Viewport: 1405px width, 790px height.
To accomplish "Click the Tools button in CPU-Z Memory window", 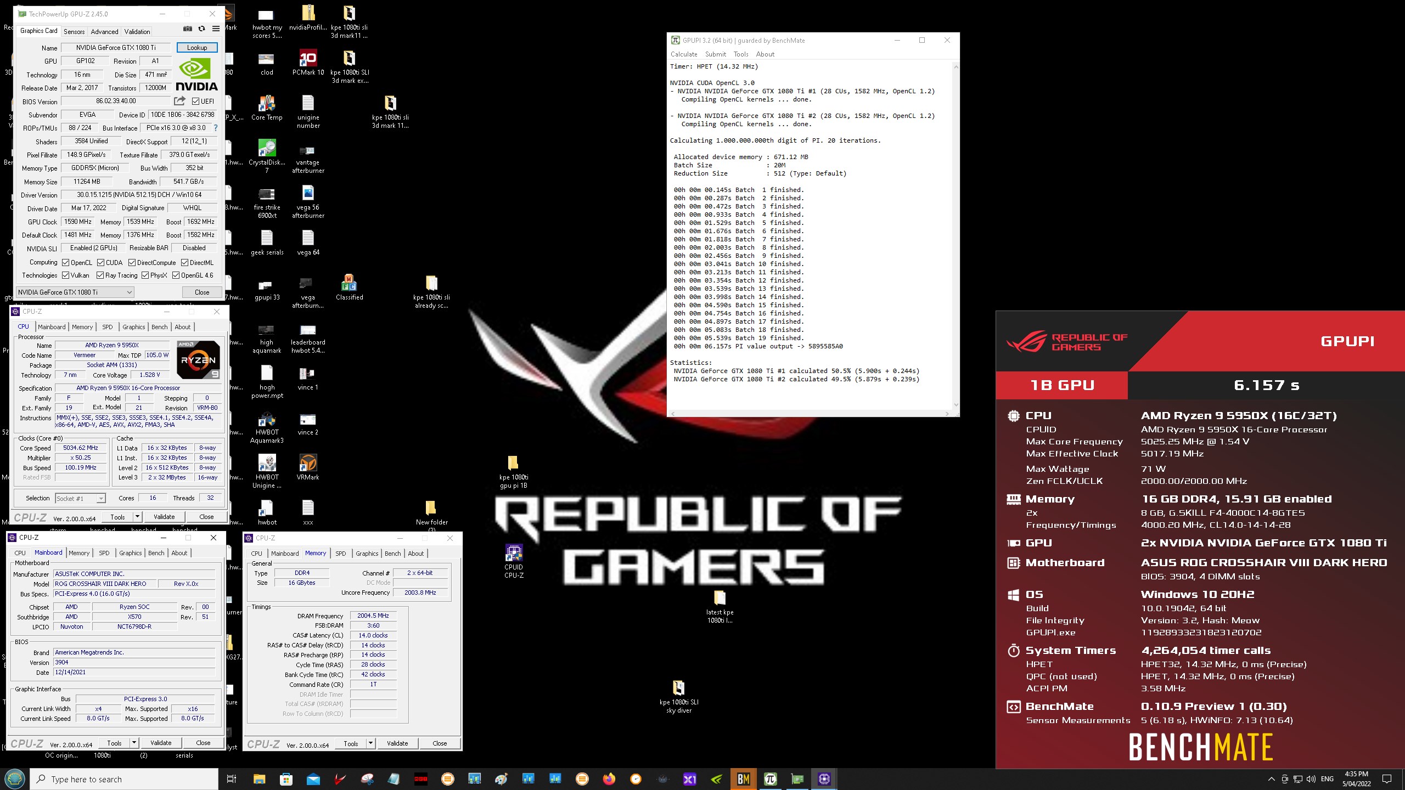I will 351,743.
